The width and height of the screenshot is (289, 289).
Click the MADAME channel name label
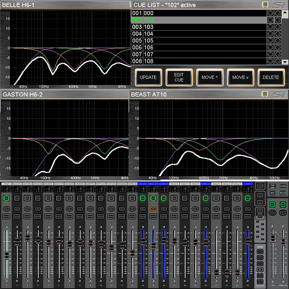tap(122, 184)
